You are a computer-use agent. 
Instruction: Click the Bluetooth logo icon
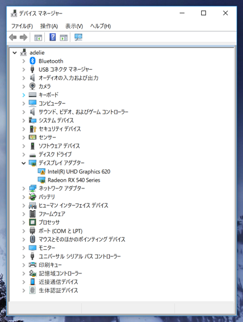point(32,61)
